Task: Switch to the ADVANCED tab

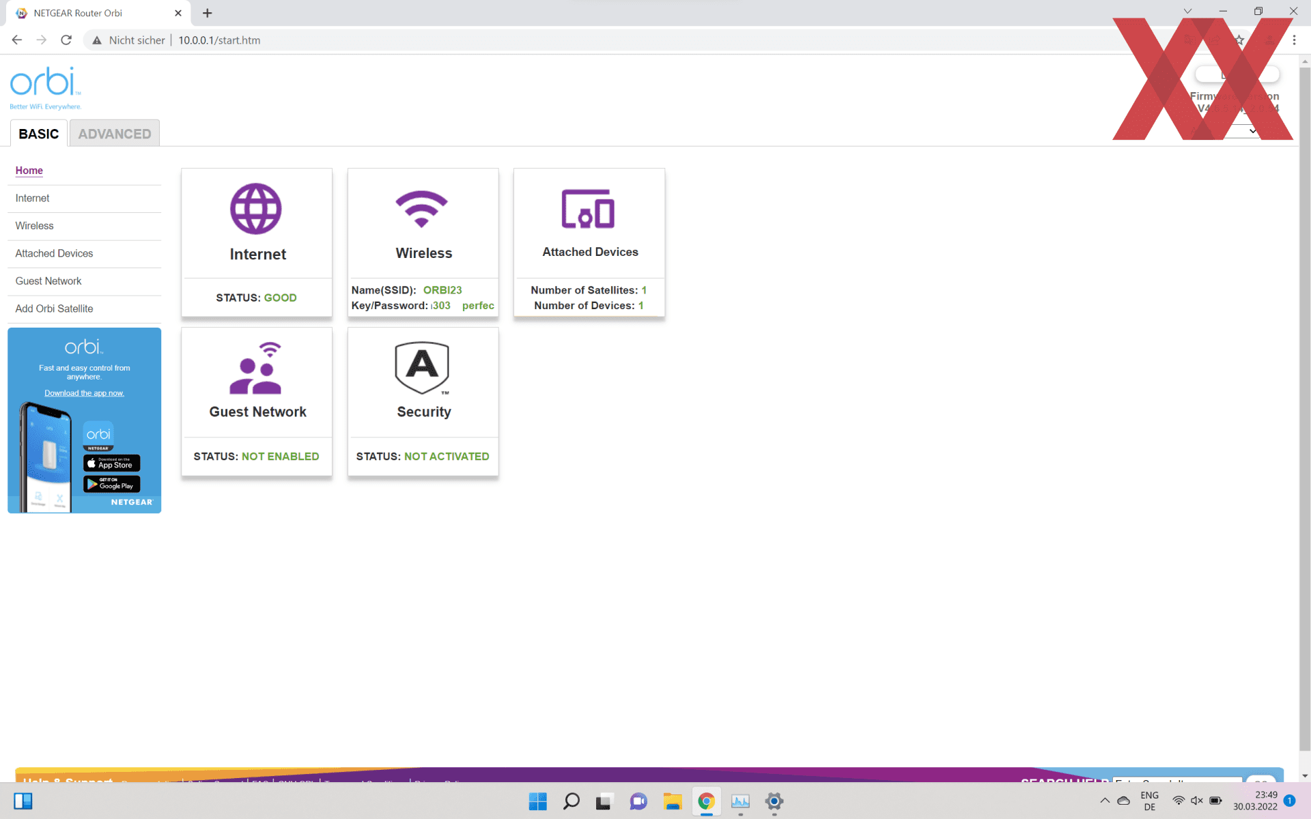Action: click(115, 134)
